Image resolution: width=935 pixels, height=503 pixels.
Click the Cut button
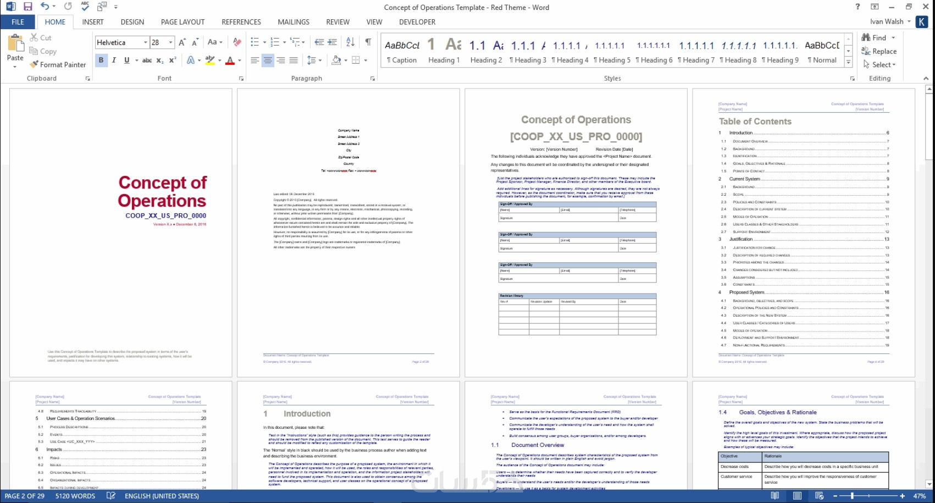tap(41, 37)
